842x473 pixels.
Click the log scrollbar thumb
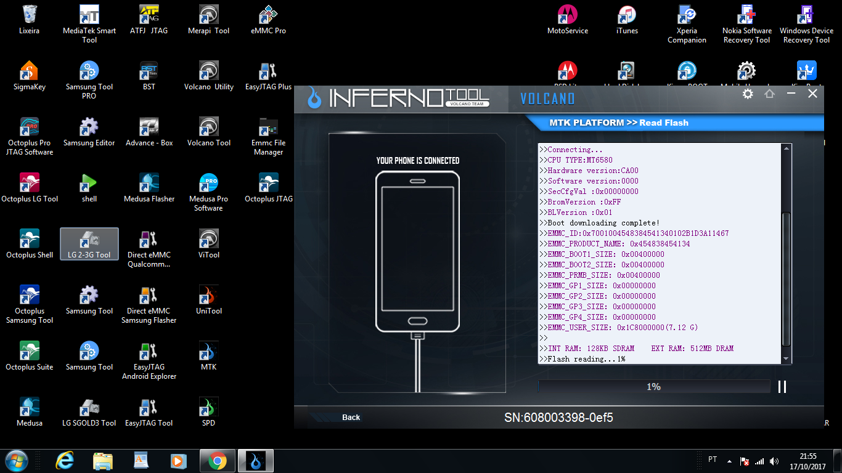click(x=786, y=279)
